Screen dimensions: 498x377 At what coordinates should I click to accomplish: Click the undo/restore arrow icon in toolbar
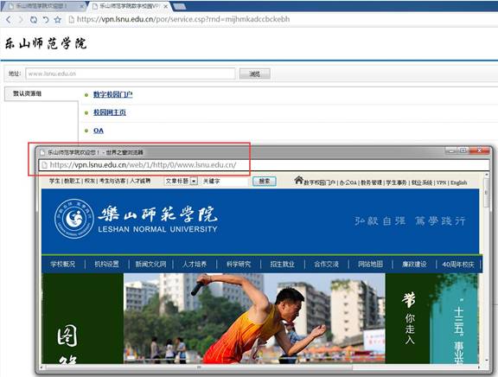tap(46, 20)
